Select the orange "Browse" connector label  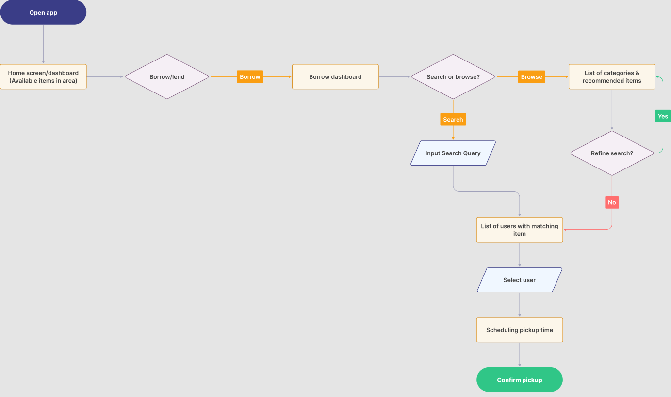pos(531,77)
